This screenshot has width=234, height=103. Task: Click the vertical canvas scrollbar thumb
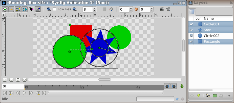pyautogui.click(x=183, y=46)
